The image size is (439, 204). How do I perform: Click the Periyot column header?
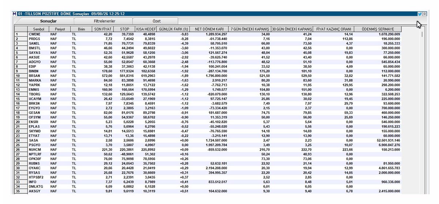pos(60,29)
